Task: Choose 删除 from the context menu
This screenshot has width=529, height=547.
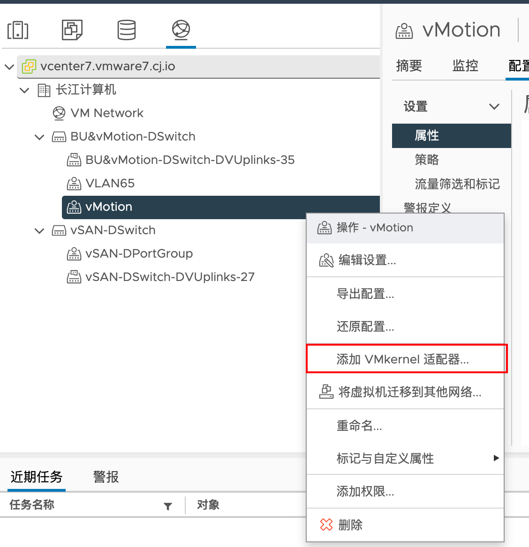Action: pyautogui.click(x=405, y=525)
